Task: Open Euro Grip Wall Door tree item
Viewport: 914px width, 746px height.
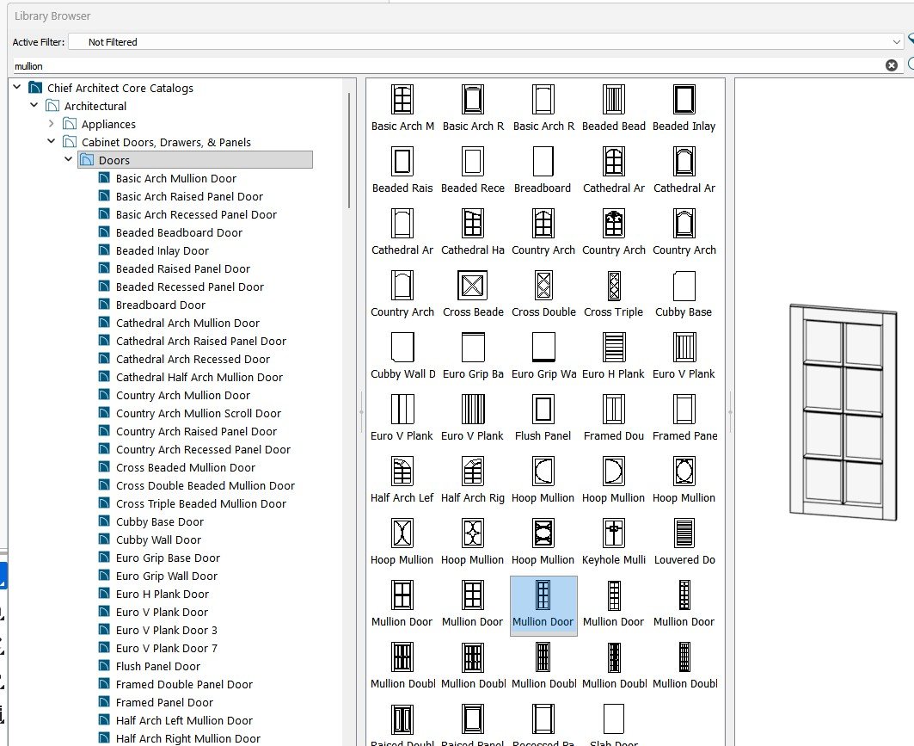Action: pyautogui.click(x=166, y=576)
